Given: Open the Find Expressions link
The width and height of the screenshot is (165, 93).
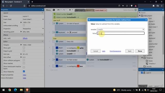Looking at the screenshot, I should (x=115, y=51).
